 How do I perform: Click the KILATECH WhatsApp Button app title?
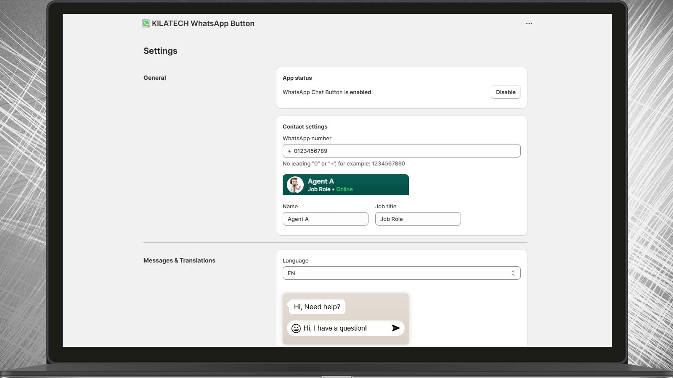[x=203, y=24]
